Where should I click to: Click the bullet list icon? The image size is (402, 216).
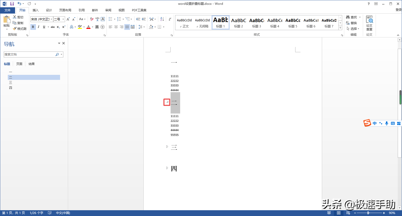pyautogui.click(x=111, y=19)
